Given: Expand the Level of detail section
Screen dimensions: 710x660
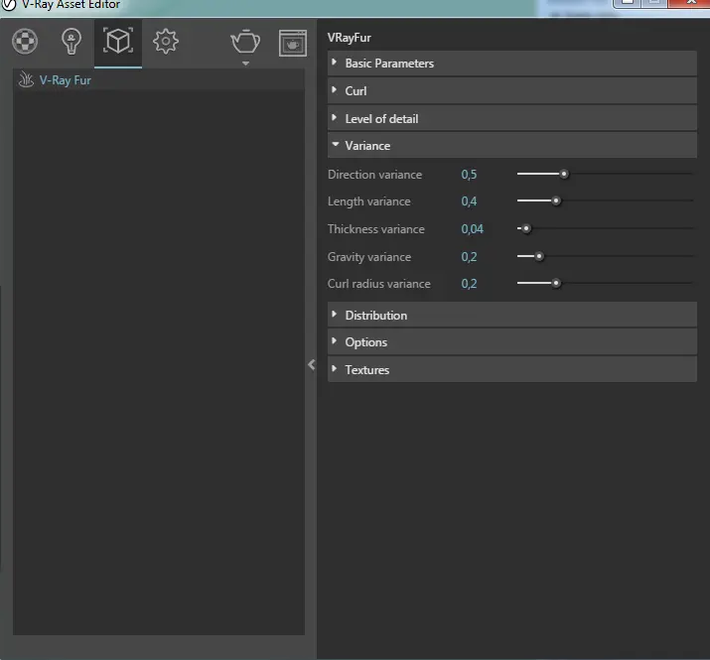Looking at the screenshot, I should tap(381, 119).
